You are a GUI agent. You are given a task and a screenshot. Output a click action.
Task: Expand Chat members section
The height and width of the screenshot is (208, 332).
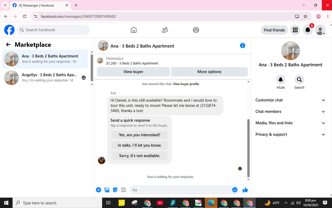[291, 112]
